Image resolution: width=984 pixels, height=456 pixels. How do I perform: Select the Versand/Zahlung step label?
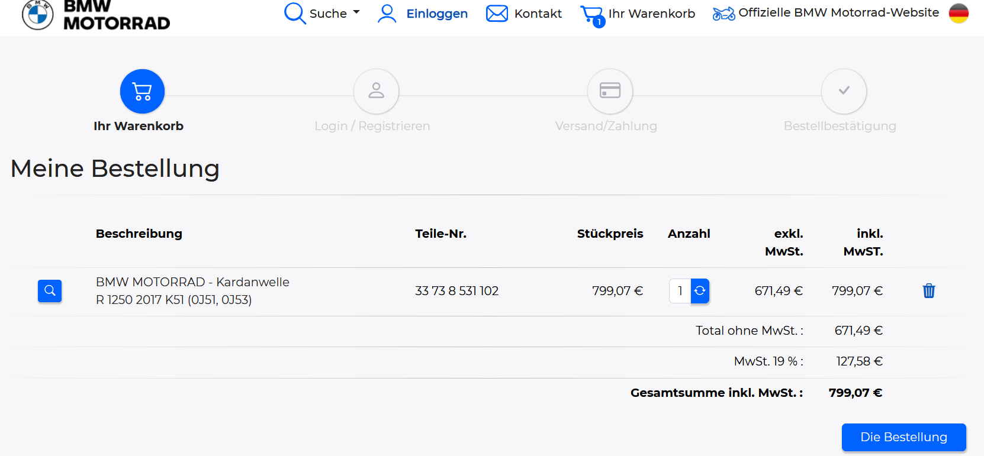(x=606, y=126)
